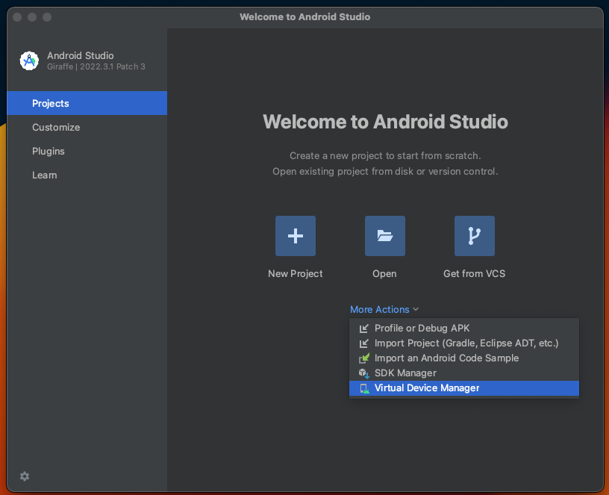Viewport: 609px width, 495px height.
Task: Select the Projects tab in sidebar
Action: [x=87, y=103]
